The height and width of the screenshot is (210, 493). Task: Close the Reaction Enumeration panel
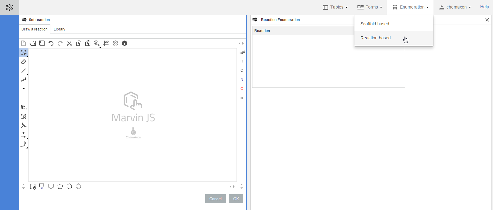click(x=487, y=20)
